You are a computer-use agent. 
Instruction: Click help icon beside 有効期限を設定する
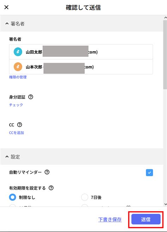(x=51, y=188)
